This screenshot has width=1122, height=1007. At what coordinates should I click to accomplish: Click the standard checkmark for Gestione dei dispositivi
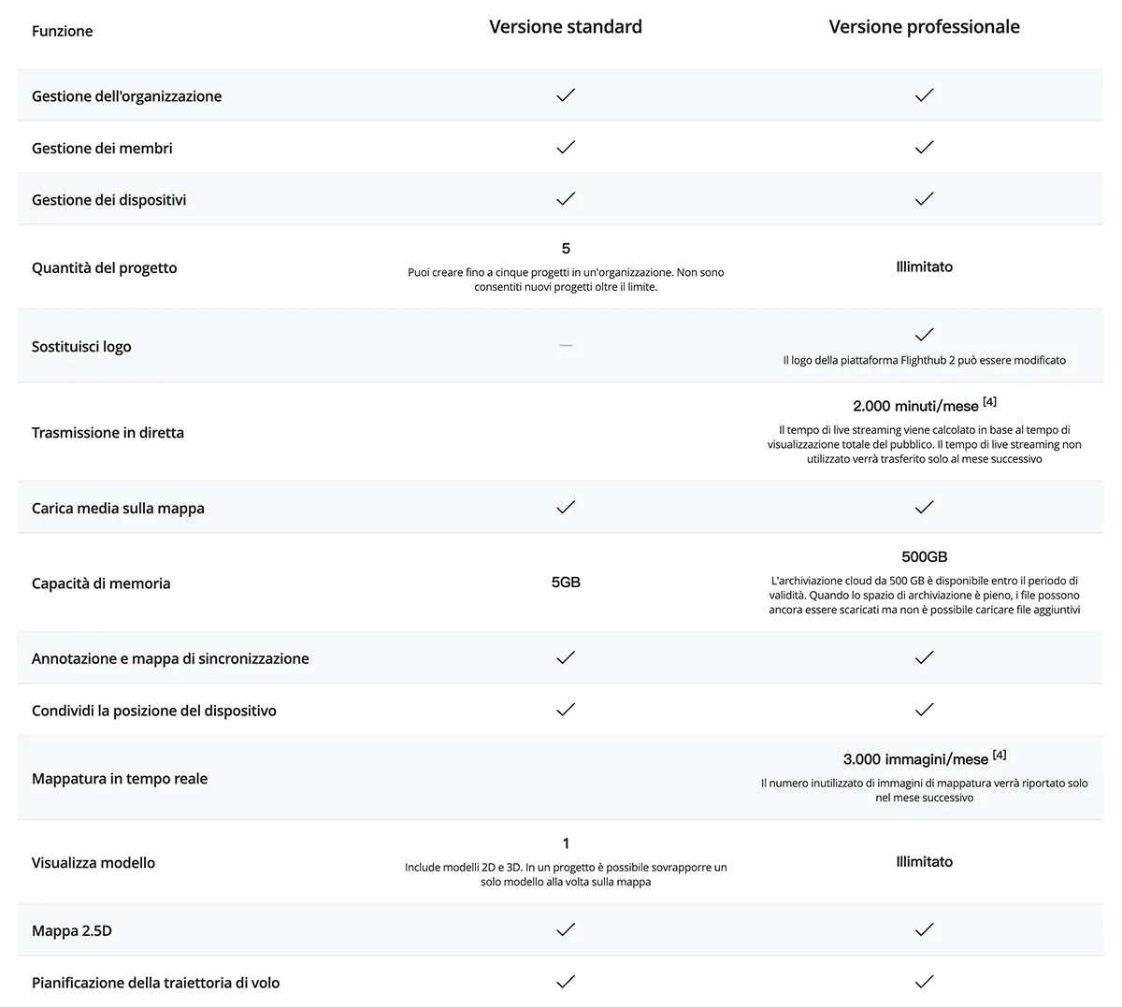pos(566,199)
